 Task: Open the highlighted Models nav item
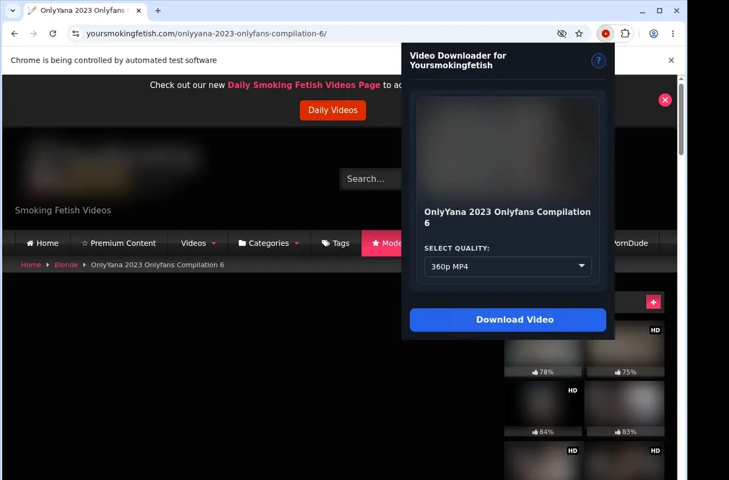[382, 243]
